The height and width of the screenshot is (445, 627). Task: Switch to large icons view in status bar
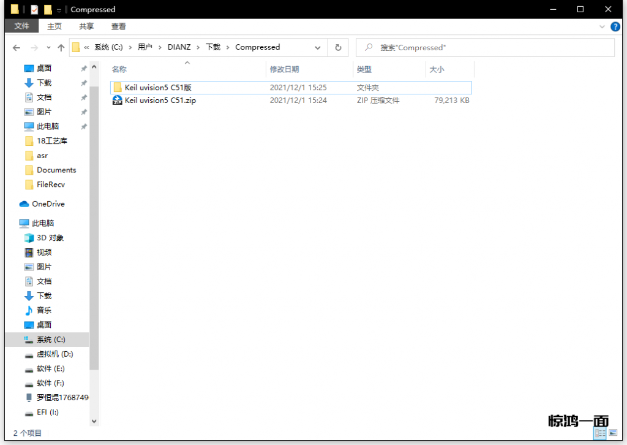613,433
